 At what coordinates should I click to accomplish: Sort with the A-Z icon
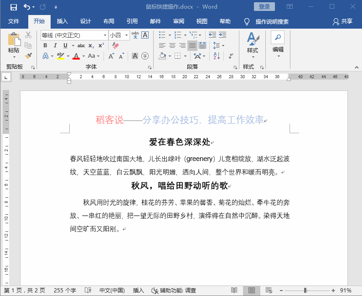[217, 56]
